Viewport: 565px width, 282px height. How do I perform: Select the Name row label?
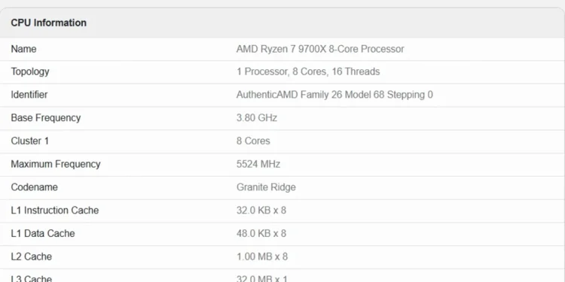point(23,49)
